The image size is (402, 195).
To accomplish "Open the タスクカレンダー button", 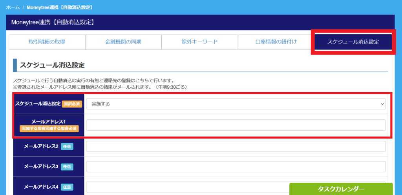I will 341,189.
